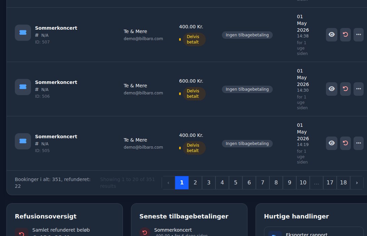Refund booking ID 507 with the undo icon

pos(345,35)
